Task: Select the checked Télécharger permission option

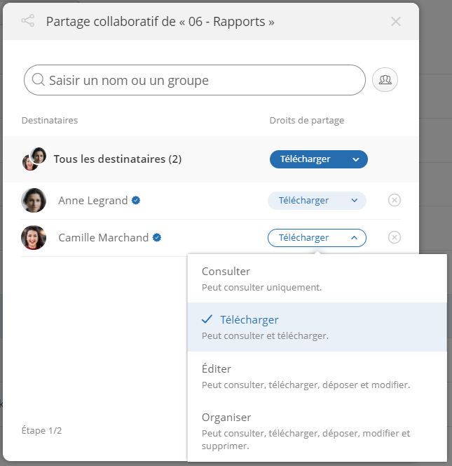Action: click(317, 327)
